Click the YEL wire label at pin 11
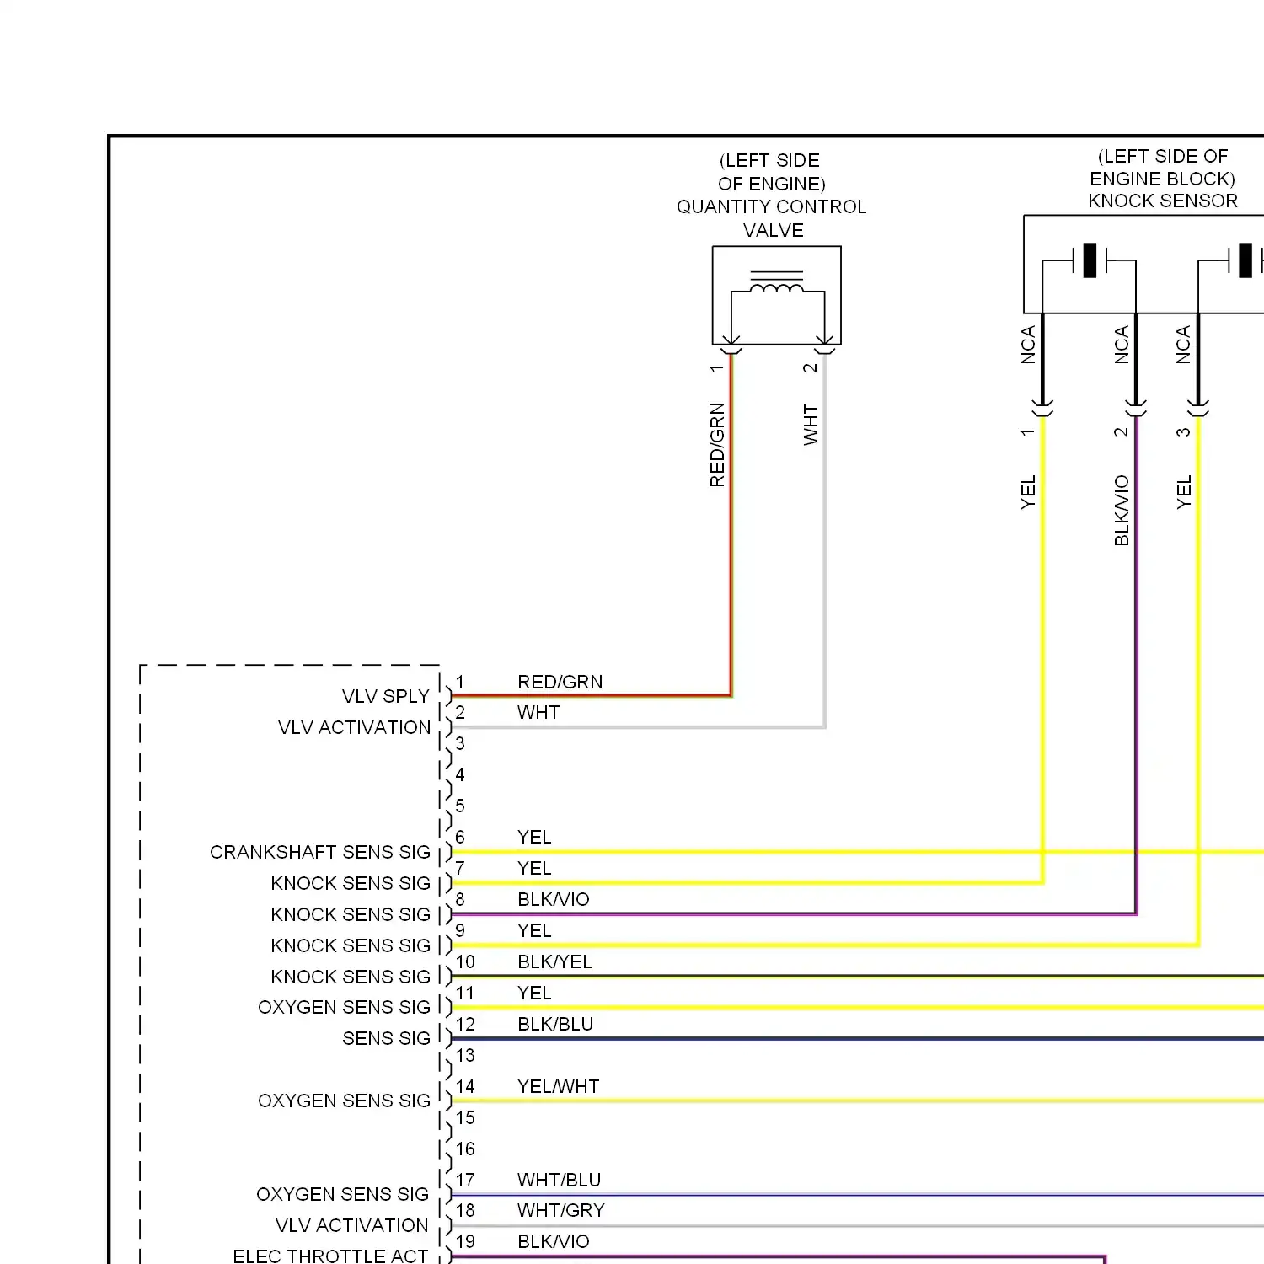 [x=534, y=993]
